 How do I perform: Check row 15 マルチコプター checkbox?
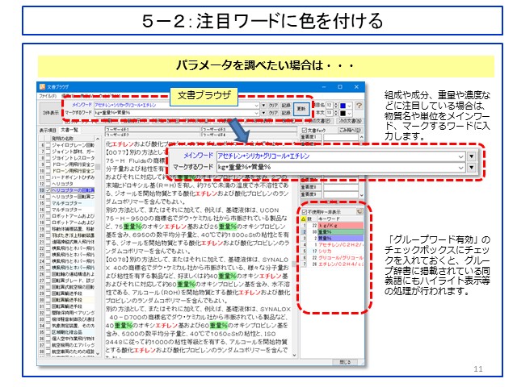click(48, 203)
